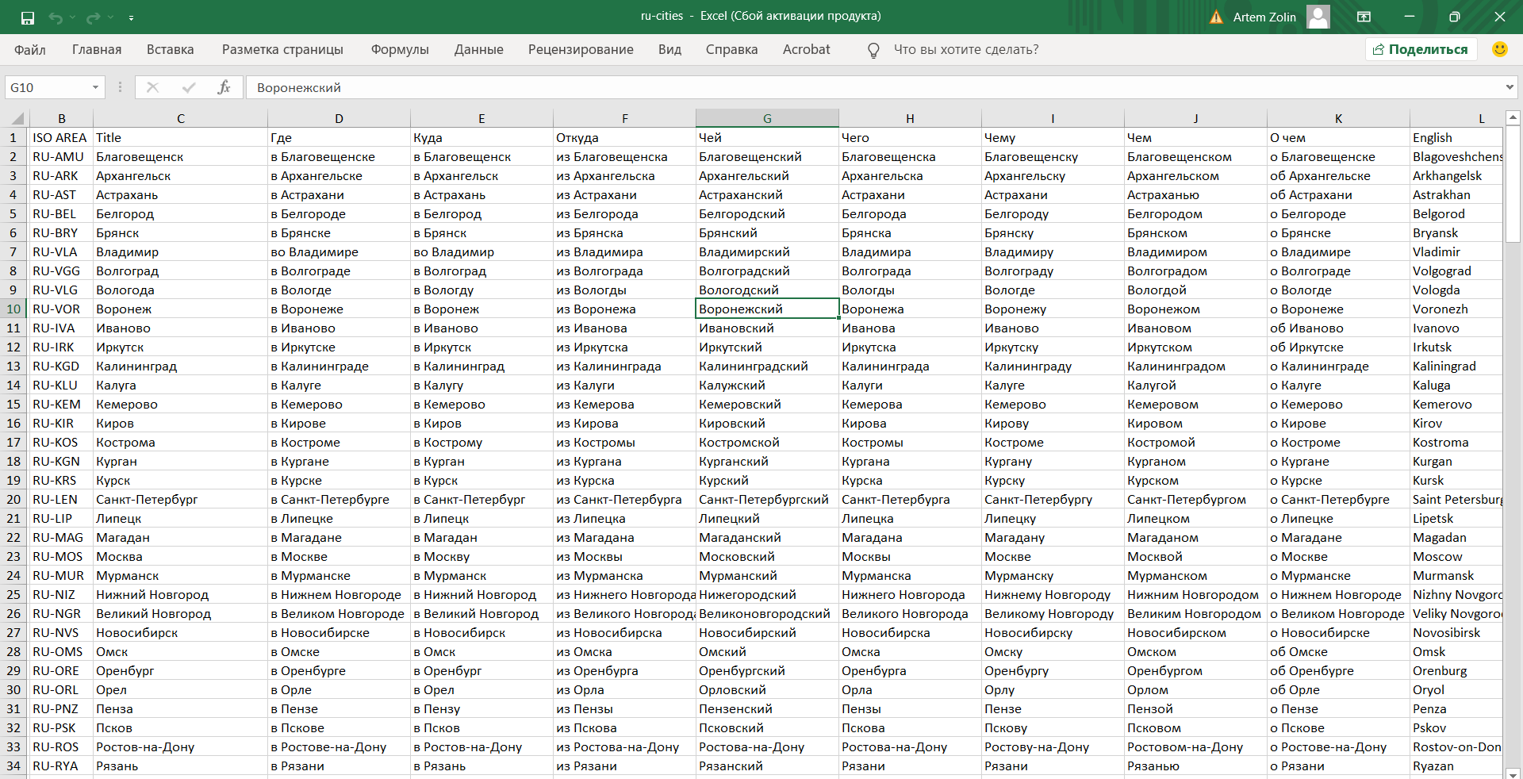Save the workbook with the floppy icon

(28, 17)
